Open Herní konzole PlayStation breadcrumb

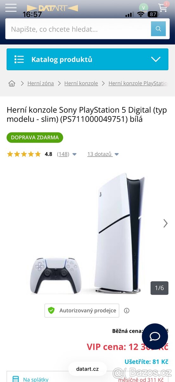[x=138, y=83]
